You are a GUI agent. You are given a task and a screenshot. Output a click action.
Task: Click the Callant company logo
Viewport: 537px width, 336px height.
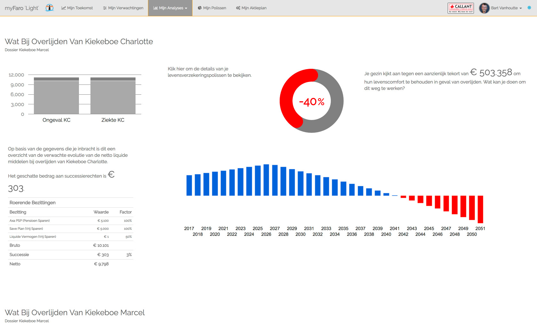tap(461, 8)
